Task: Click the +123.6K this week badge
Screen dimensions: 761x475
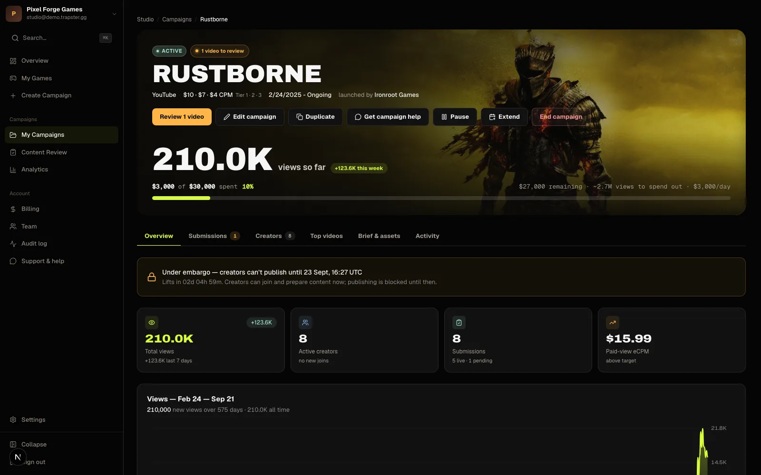Action: pos(359,168)
